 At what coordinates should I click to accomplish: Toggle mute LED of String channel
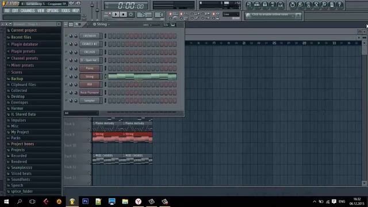[x=66, y=76]
